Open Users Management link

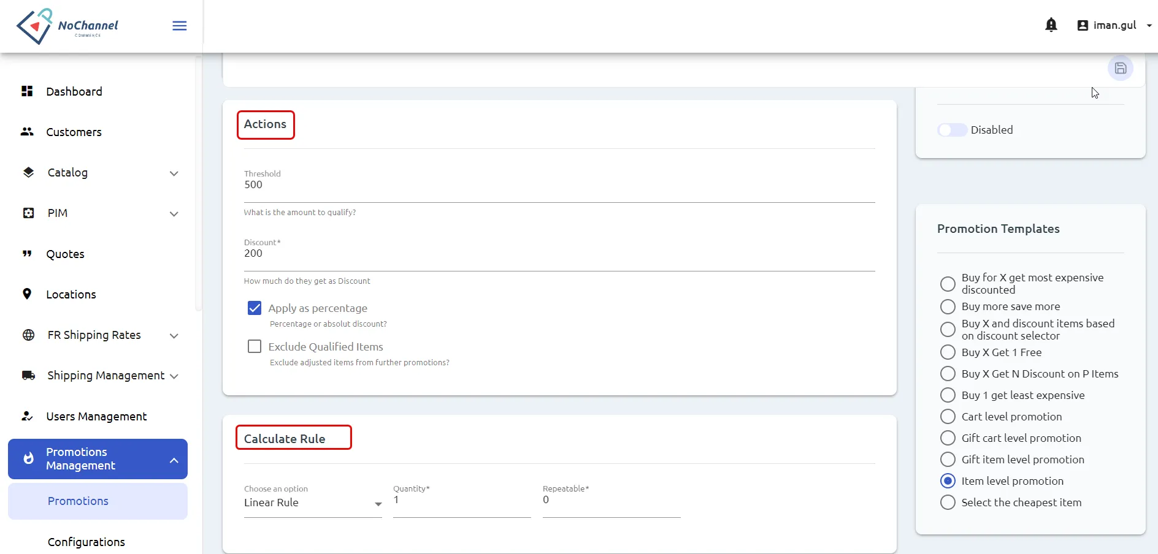click(97, 416)
